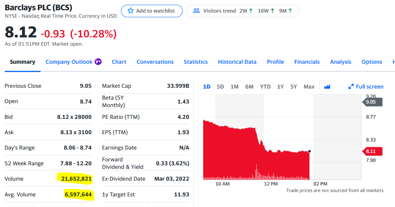Click the red 8.11 current price marker

372,152
